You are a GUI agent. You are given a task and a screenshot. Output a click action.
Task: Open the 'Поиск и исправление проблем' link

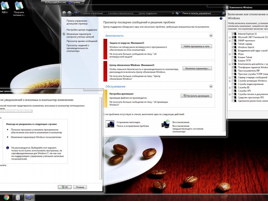[133, 126]
